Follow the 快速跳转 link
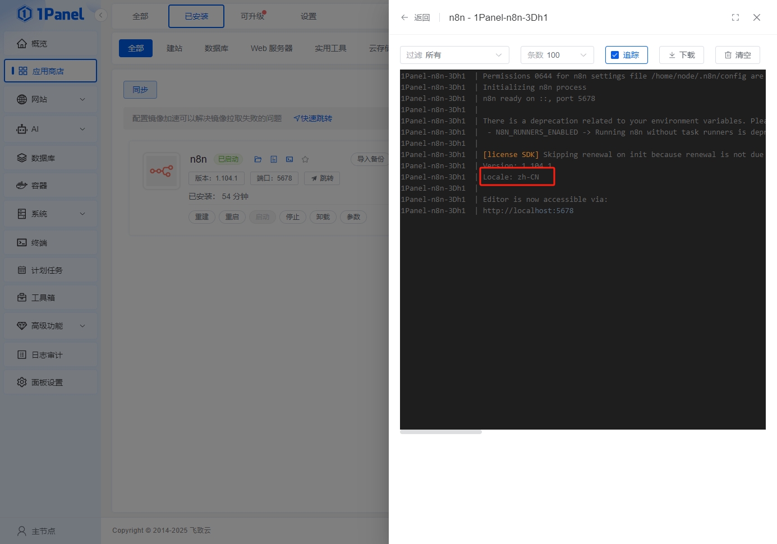The width and height of the screenshot is (777, 544). coord(313,118)
